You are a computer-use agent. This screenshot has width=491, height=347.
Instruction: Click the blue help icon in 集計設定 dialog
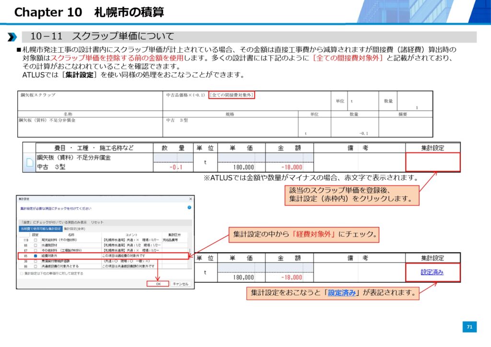click(x=189, y=208)
